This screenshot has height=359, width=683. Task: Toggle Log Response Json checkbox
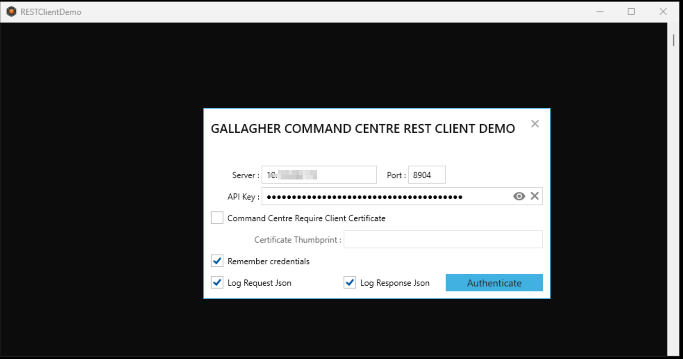tap(350, 283)
